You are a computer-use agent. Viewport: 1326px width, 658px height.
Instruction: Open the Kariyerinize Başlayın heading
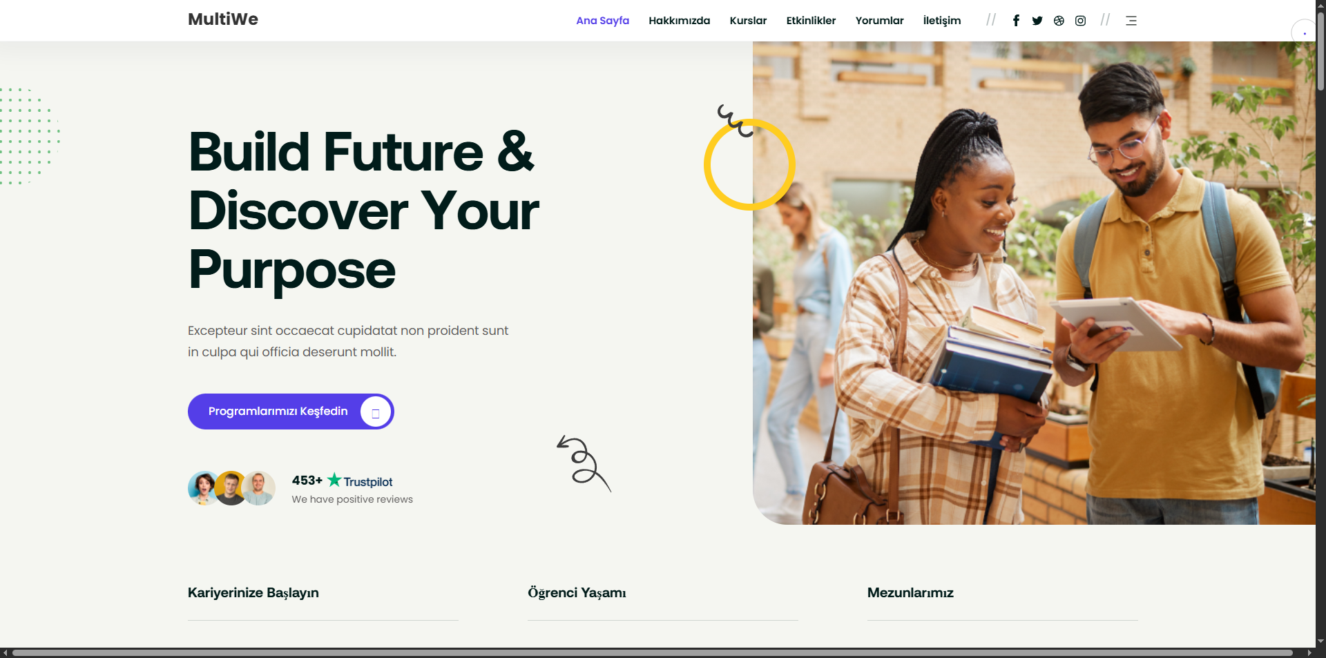click(253, 592)
